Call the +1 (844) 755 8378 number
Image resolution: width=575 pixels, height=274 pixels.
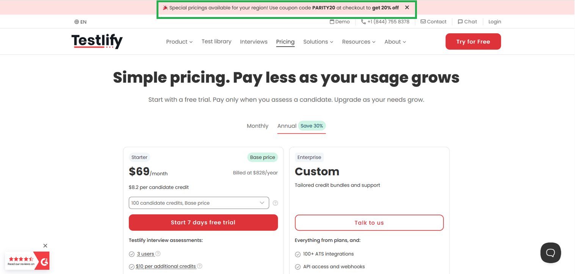click(385, 22)
